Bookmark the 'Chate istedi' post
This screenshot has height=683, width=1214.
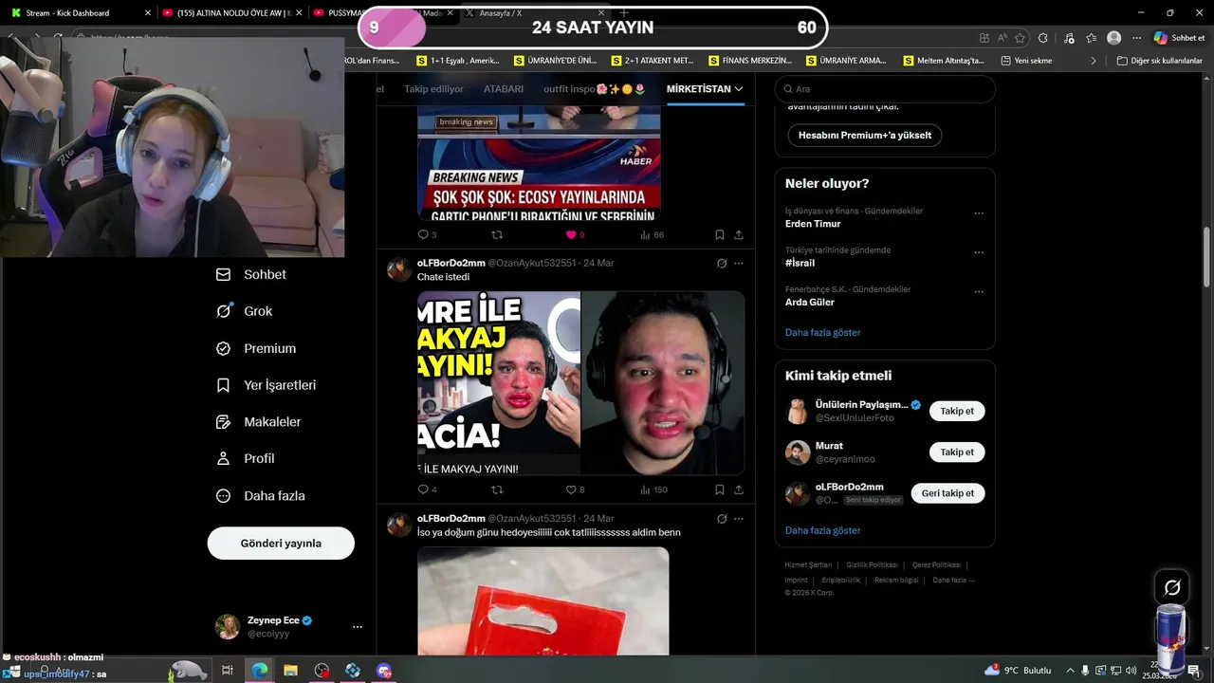tap(720, 489)
